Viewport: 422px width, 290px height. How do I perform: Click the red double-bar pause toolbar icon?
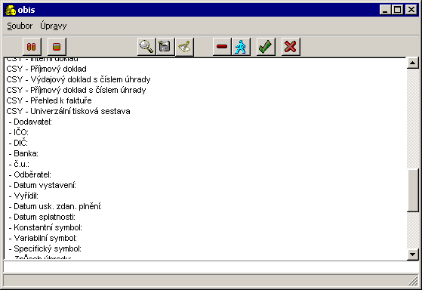[x=32, y=47]
